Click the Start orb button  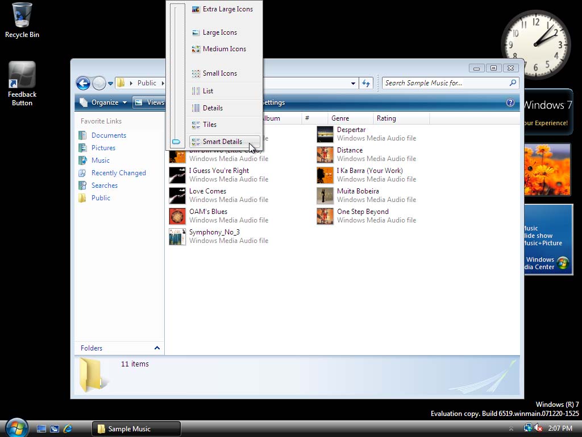coord(16,428)
